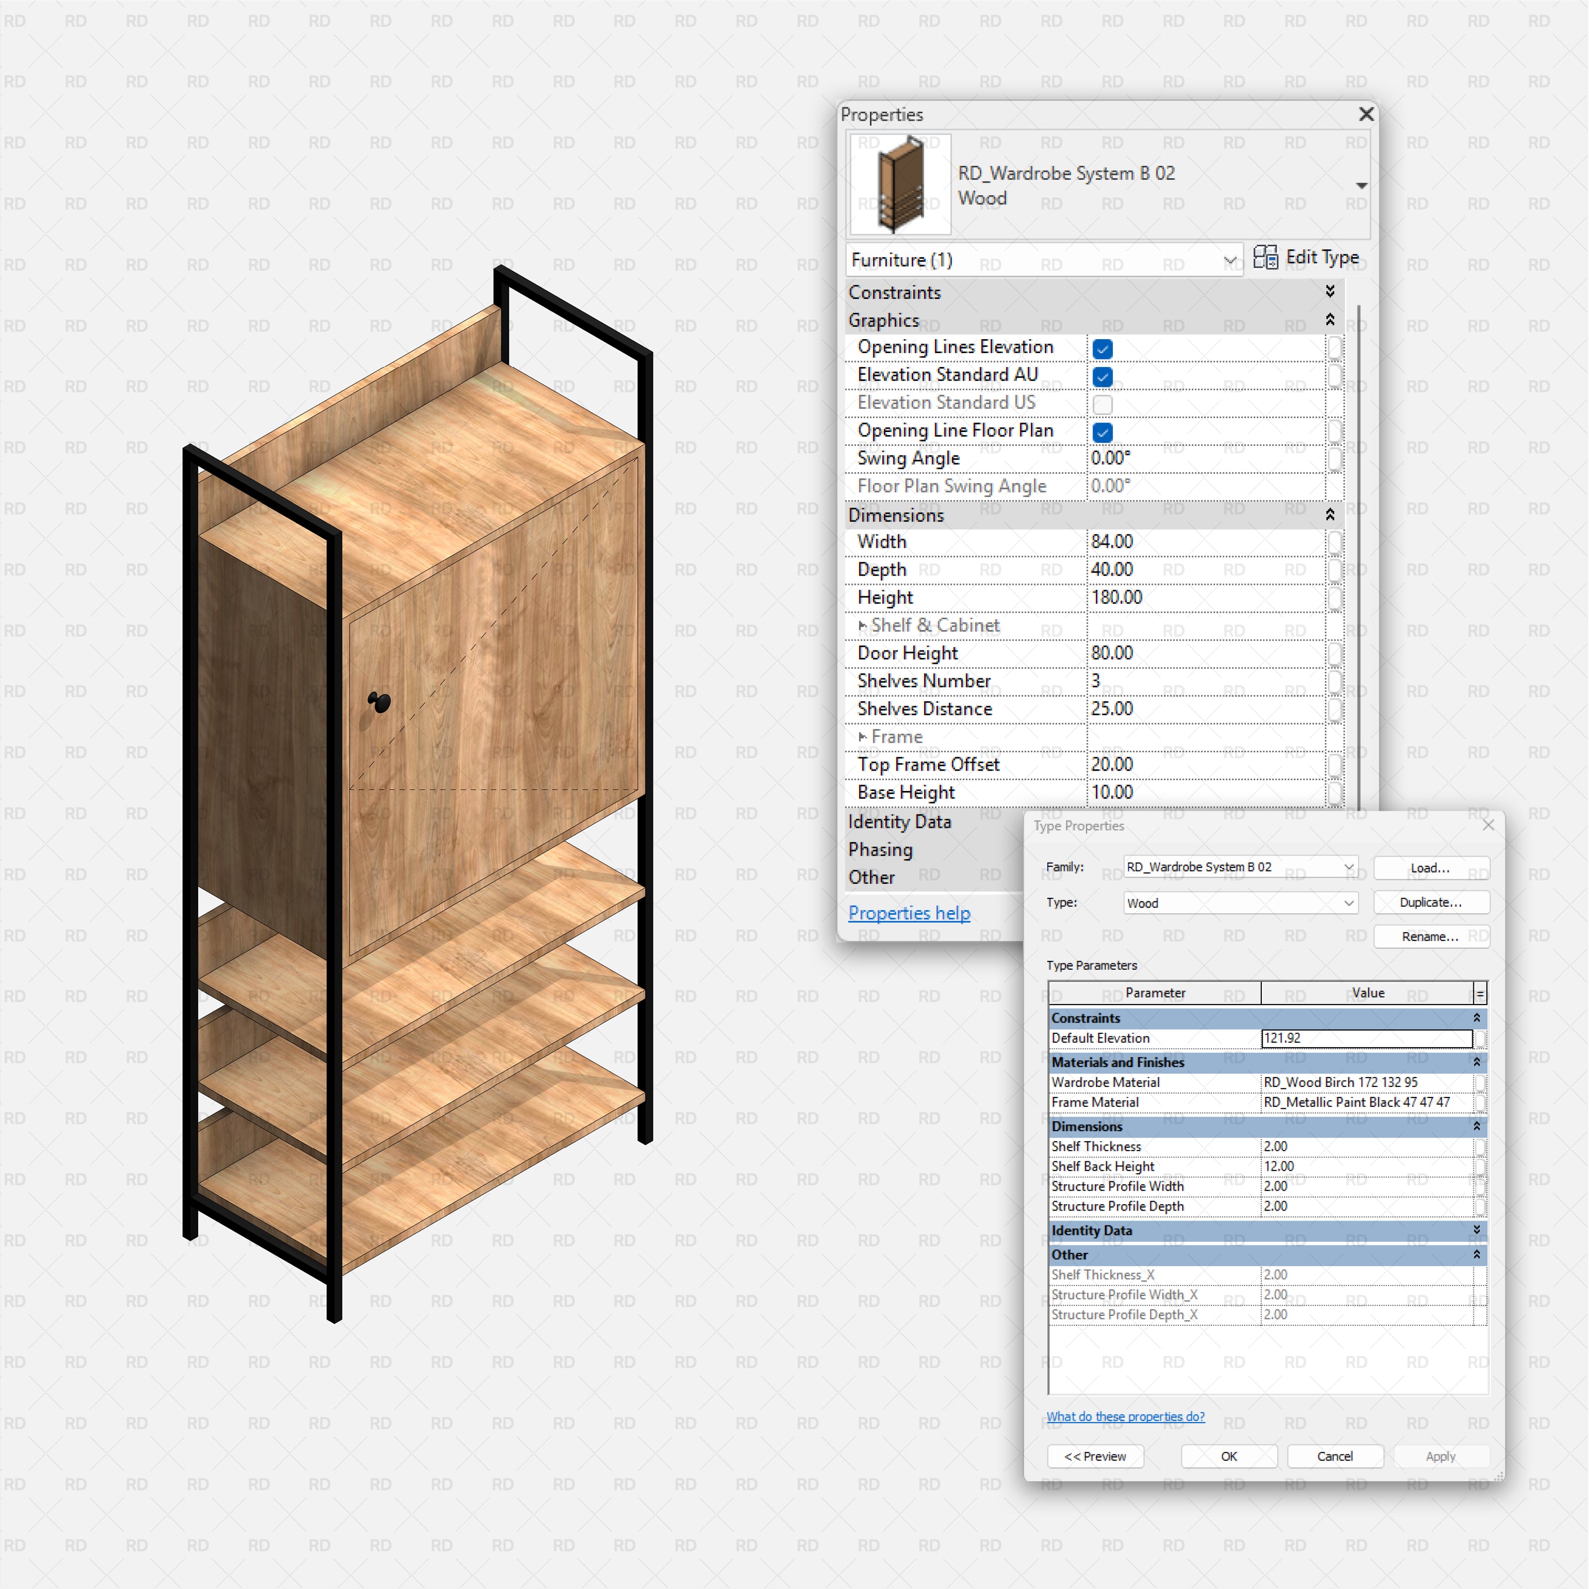Open the Properties help link
The image size is (1589, 1589).
909,913
